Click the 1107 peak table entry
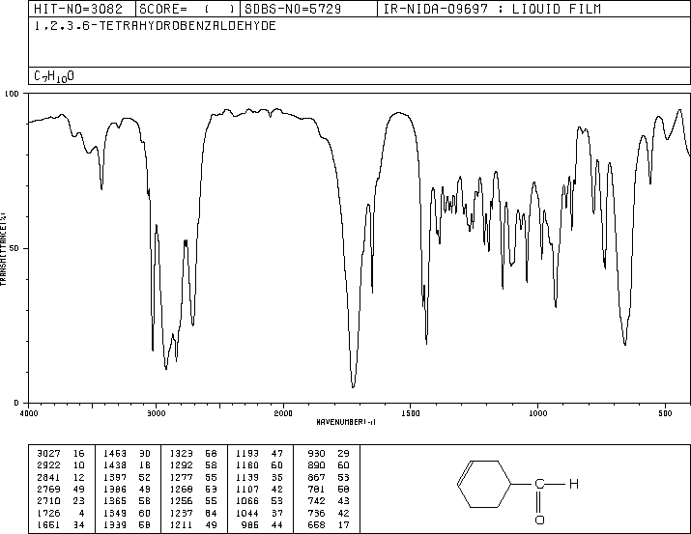 tap(247, 489)
